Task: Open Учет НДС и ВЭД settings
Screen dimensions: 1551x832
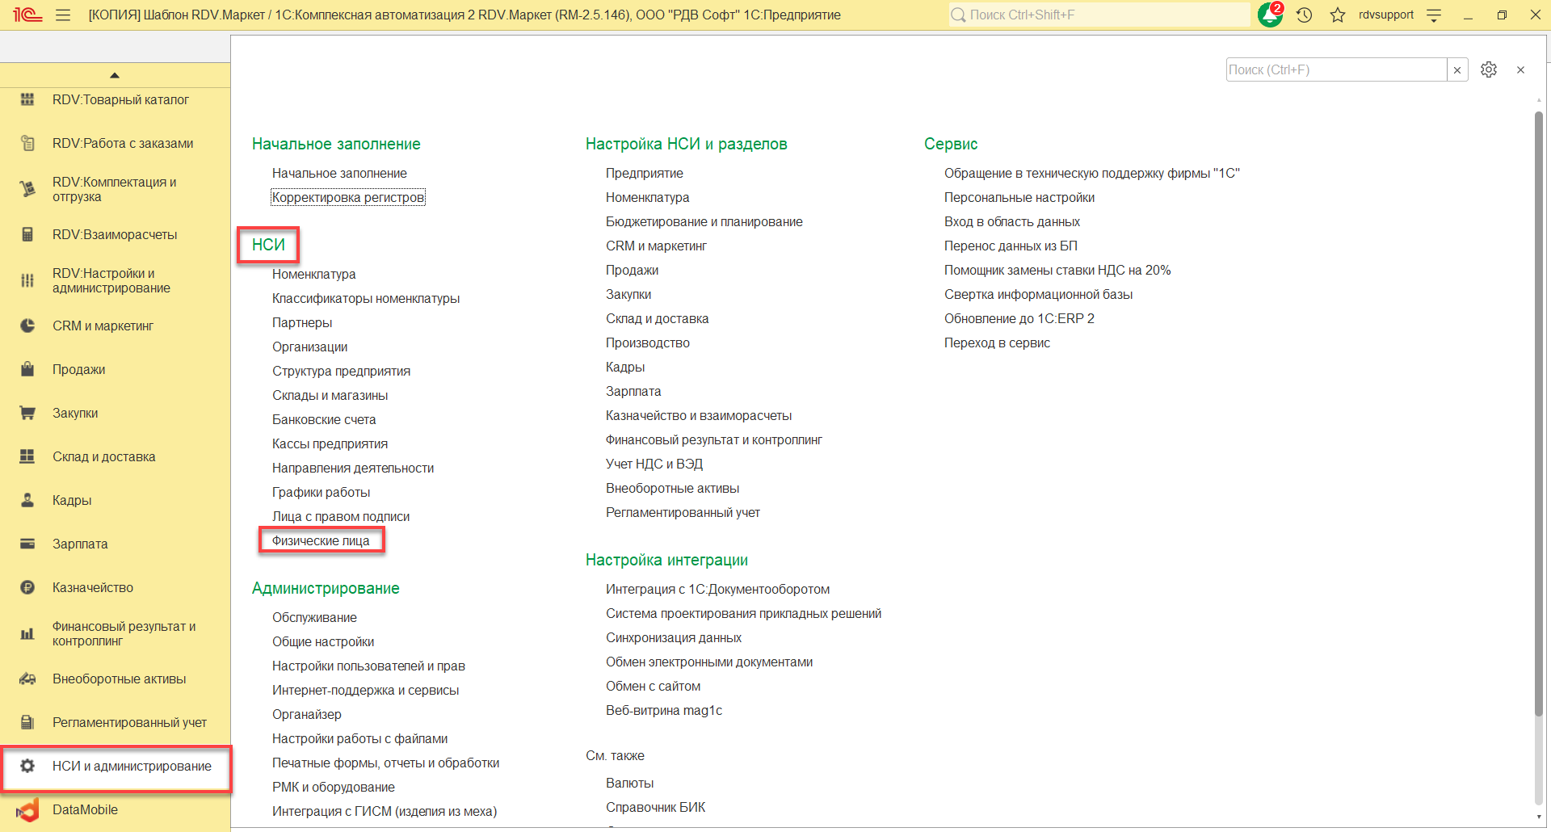Action: 654,464
